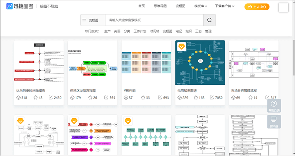Screen dimensions: 295x156
Task: Click the search magnifier button
Action: click(209, 20)
